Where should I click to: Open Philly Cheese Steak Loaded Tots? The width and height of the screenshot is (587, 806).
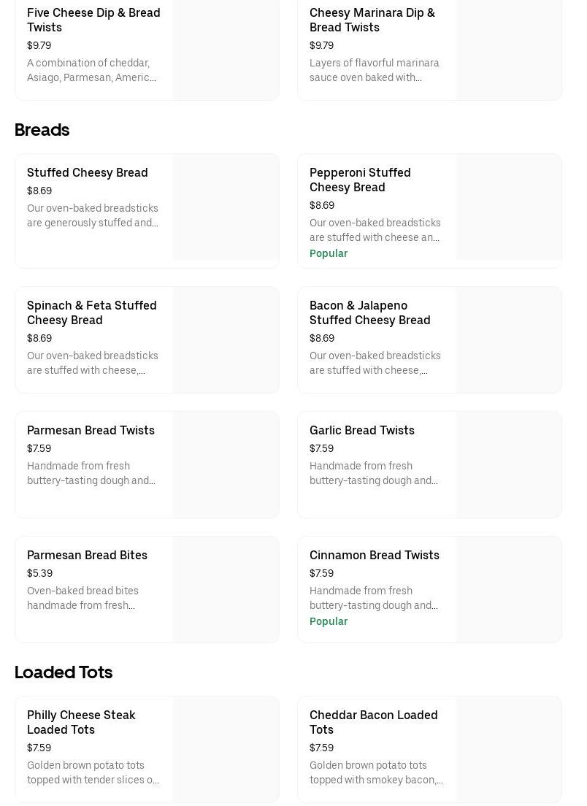[81, 722]
